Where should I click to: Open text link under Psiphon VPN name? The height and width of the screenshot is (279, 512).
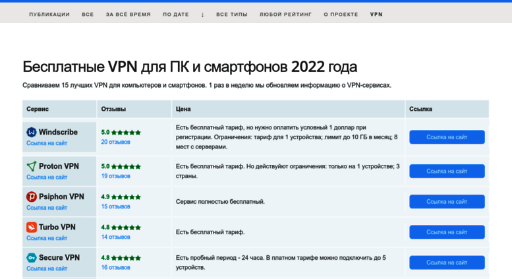47,208
